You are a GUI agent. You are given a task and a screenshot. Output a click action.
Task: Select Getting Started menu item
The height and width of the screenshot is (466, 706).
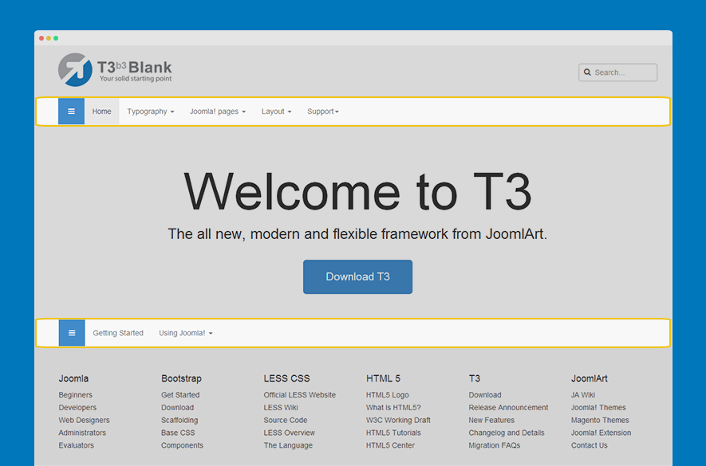(118, 333)
